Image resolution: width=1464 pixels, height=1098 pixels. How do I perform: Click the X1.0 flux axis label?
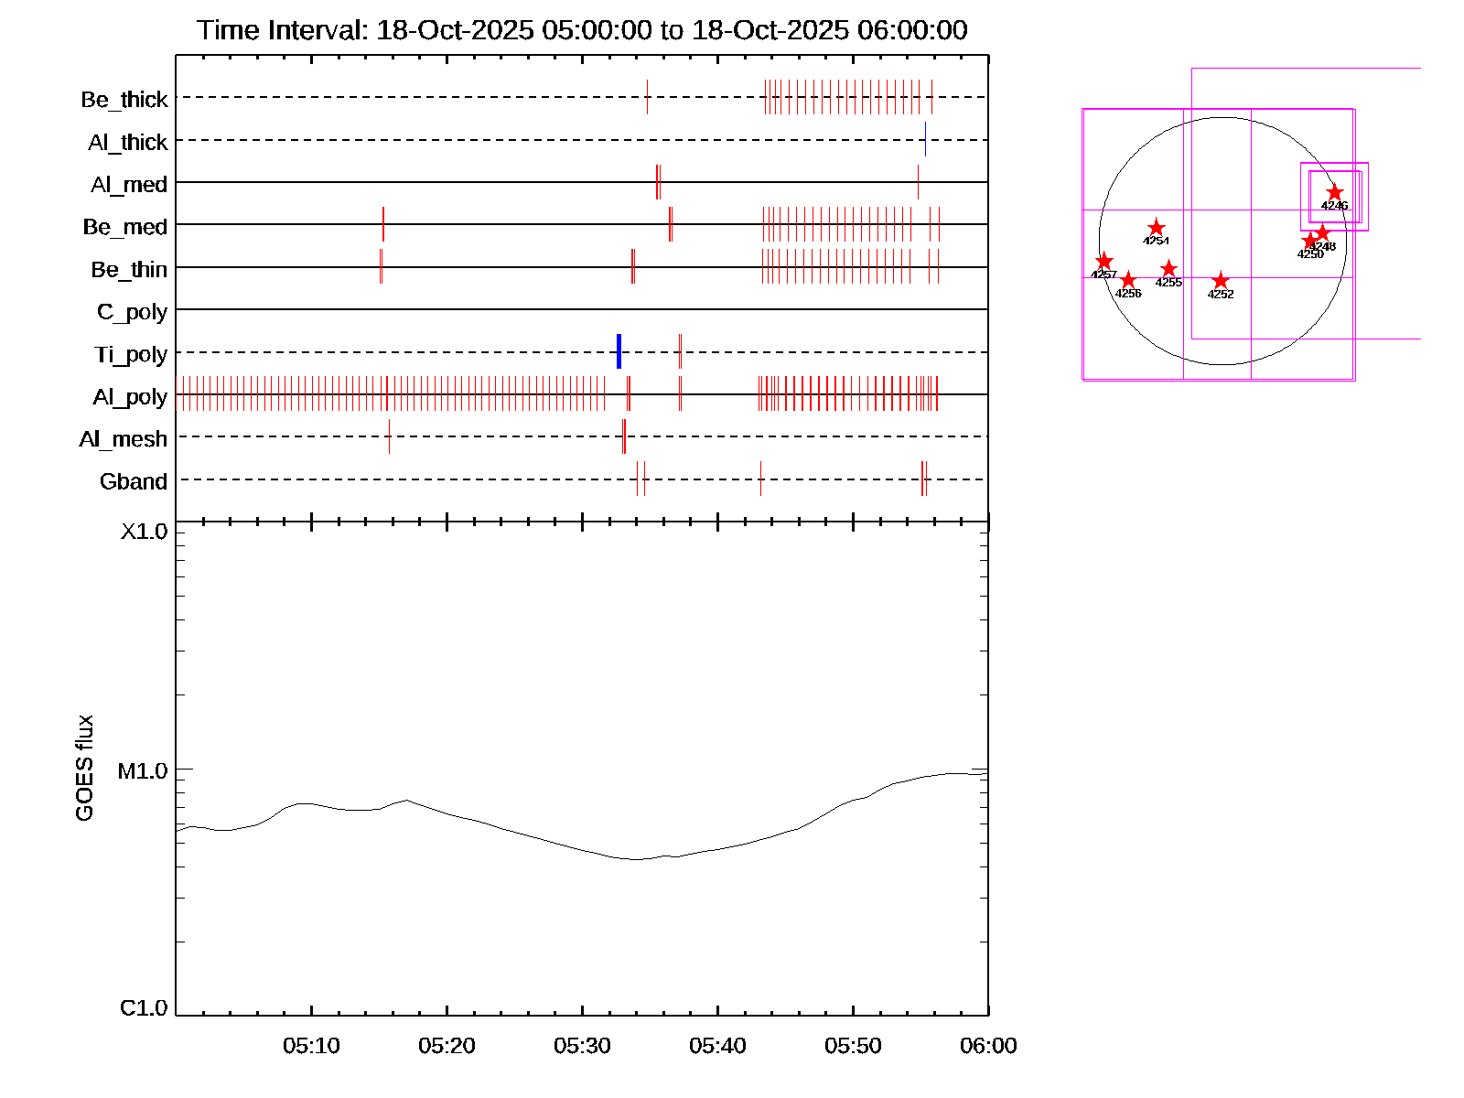coord(144,532)
